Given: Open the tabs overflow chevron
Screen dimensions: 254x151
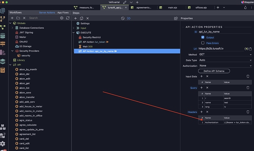Looking at the screenshot, I should [224, 7].
